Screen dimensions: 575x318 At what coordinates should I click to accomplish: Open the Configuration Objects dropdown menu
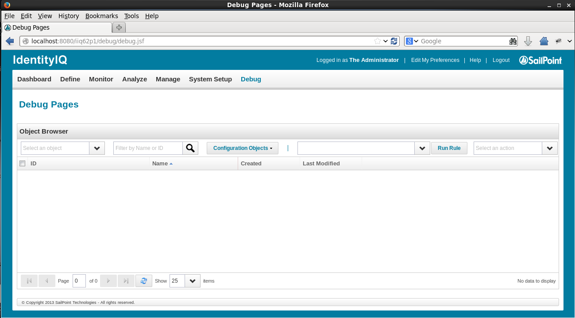pos(242,148)
